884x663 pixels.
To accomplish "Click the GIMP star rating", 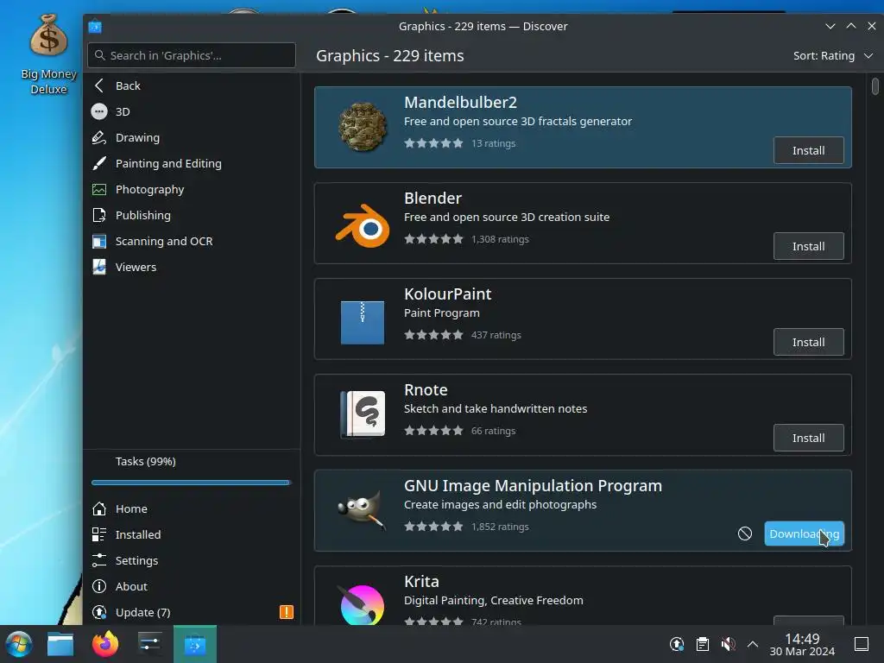I will 433,527.
